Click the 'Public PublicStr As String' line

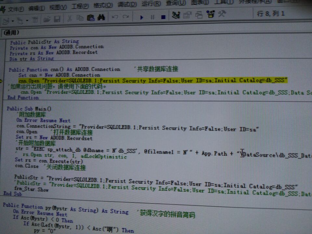point(45,42)
